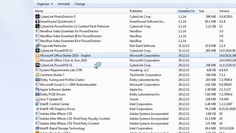The width and height of the screenshot is (236, 133).
Task: Click the PowerDirector 12 Content Pack icon
Action: 37,26
